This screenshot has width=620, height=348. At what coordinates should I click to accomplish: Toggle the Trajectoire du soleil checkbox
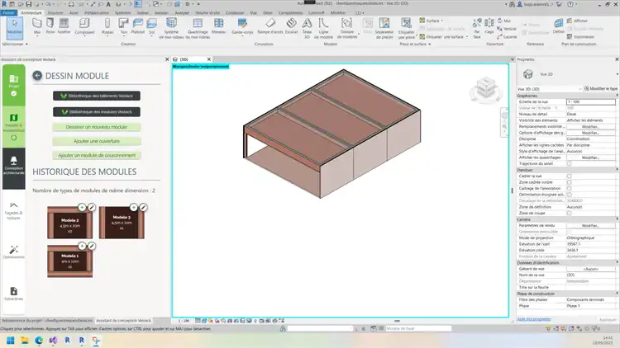[x=569, y=164]
